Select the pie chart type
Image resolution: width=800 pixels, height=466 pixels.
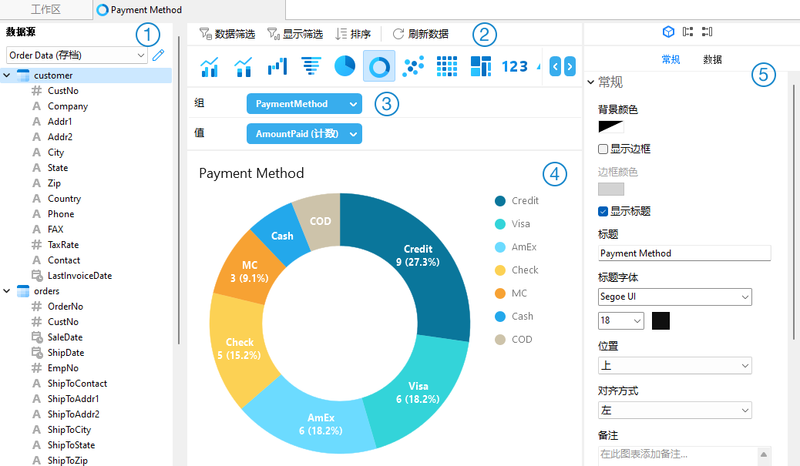[x=345, y=67]
